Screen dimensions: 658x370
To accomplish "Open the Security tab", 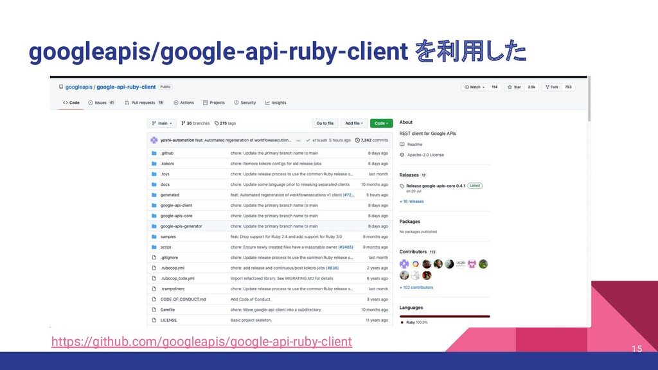I will [x=245, y=103].
